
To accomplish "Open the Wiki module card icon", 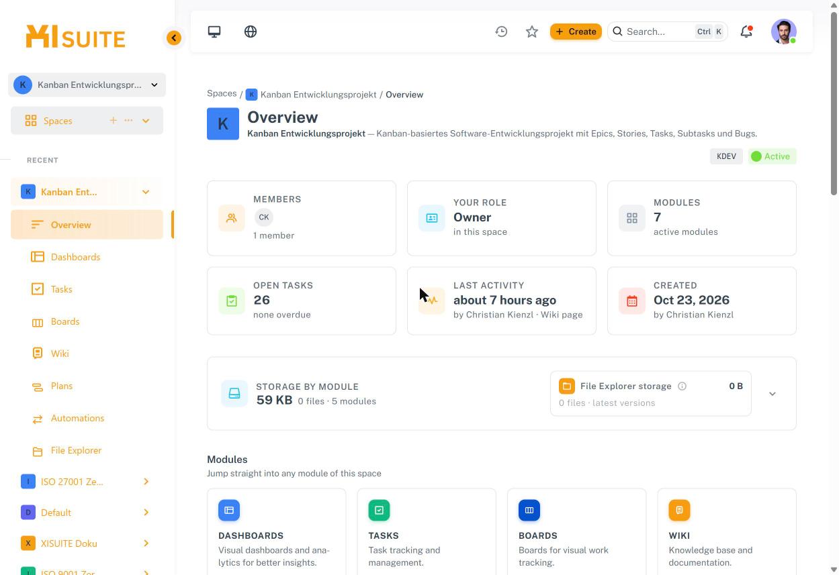I will 679,511.
